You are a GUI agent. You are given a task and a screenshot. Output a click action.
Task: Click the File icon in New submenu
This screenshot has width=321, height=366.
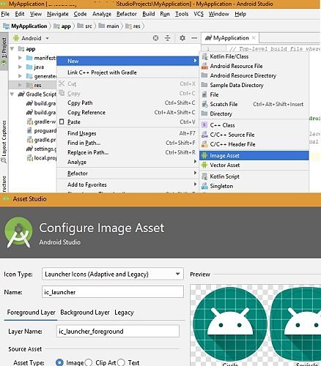tap(204, 94)
